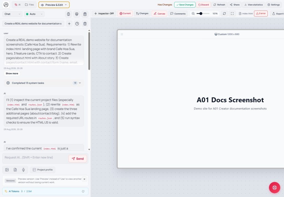Viewport: 284px width, 197px height.
Task: Click the zoom magnifier icon
Action: pos(193,14)
